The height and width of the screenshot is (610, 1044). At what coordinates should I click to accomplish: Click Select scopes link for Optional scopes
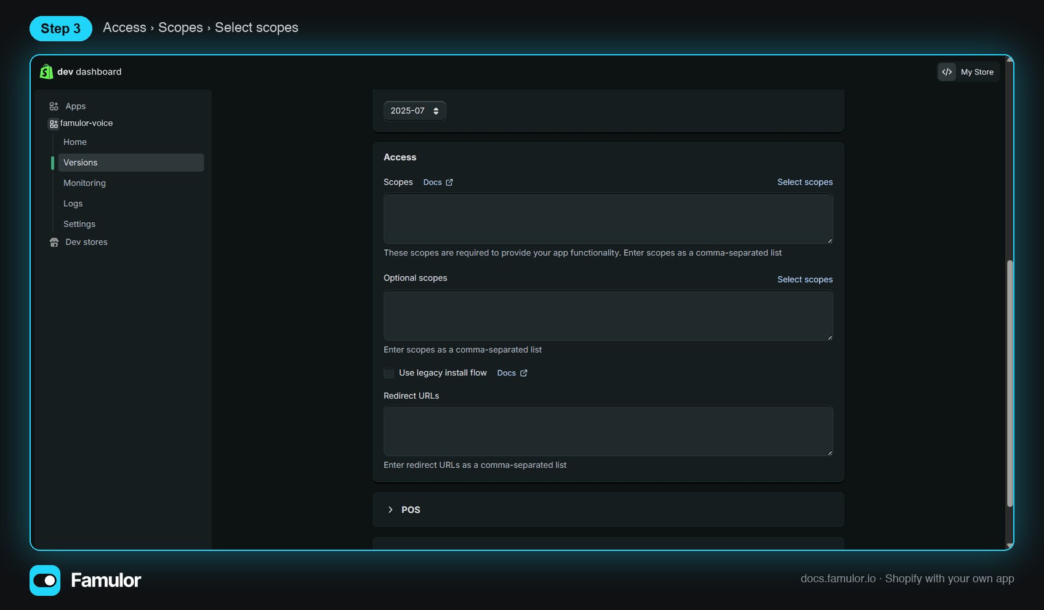coord(805,279)
